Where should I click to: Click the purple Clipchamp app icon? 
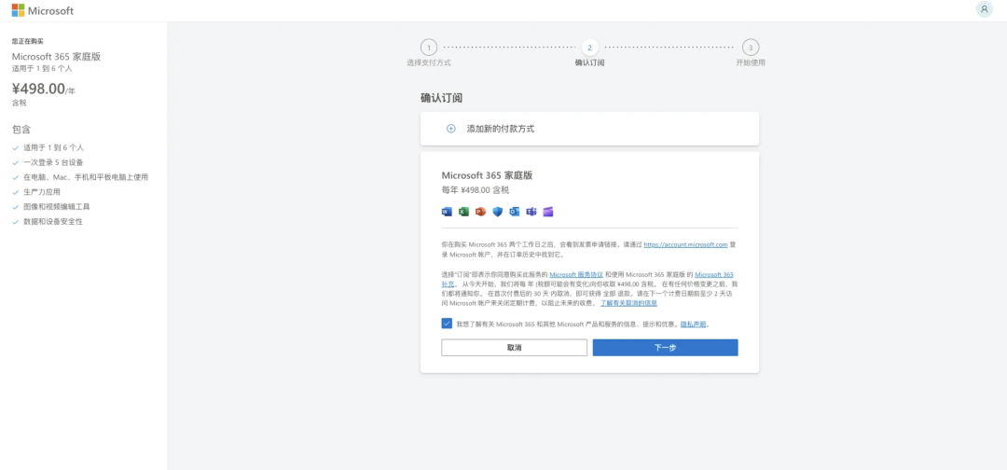click(548, 212)
